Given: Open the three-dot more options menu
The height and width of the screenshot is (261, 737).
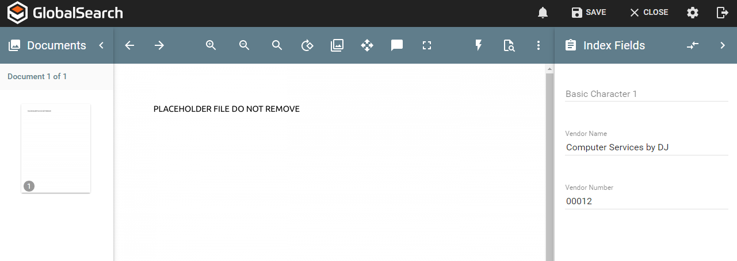Looking at the screenshot, I should (x=538, y=45).
